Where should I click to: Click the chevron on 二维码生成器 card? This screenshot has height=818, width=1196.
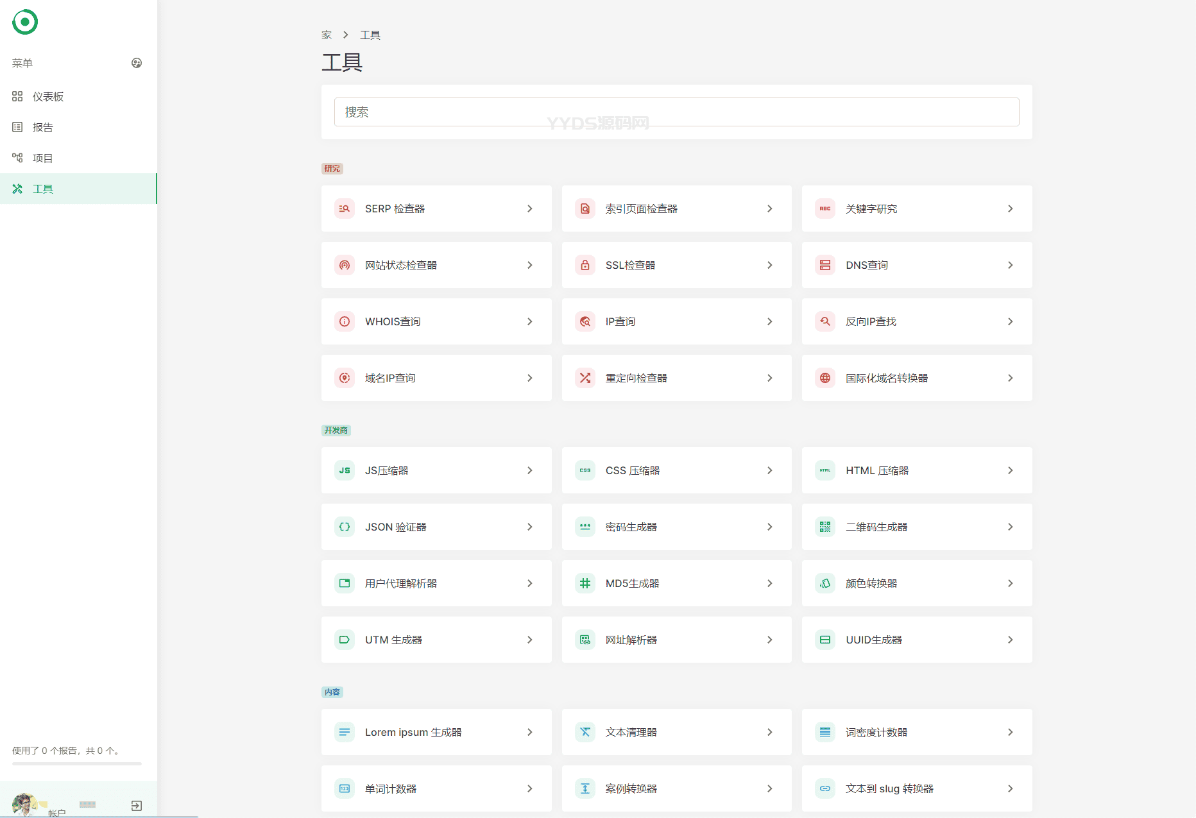pos(1011,527)
